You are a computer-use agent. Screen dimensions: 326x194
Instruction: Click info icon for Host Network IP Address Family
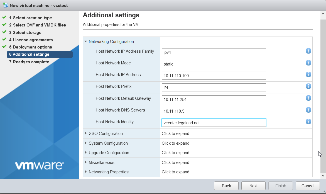tap(308, 51)
